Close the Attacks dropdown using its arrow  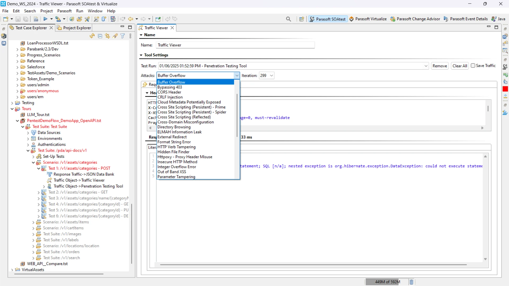pyautogui.click(x=237, y=76)
